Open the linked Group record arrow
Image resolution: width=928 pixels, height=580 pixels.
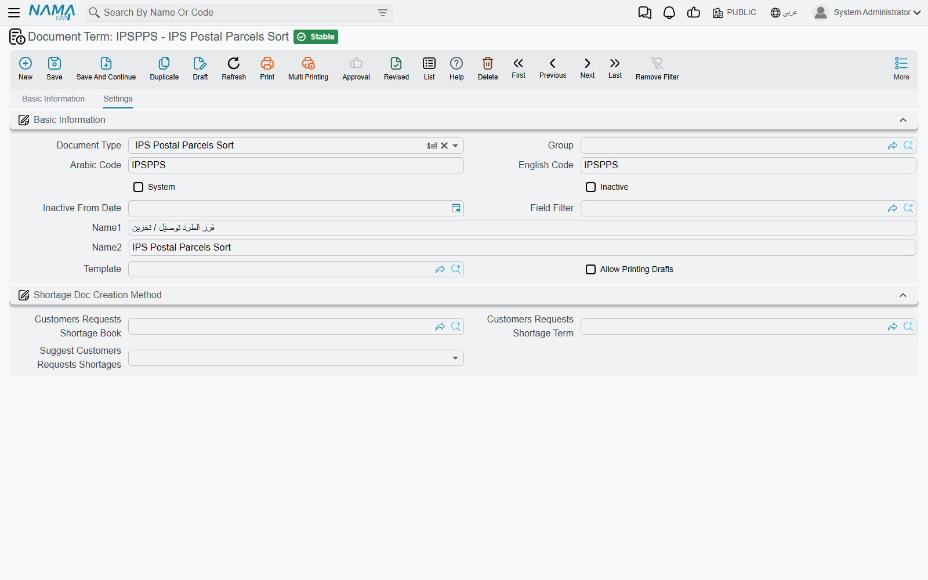coord(893,146)
